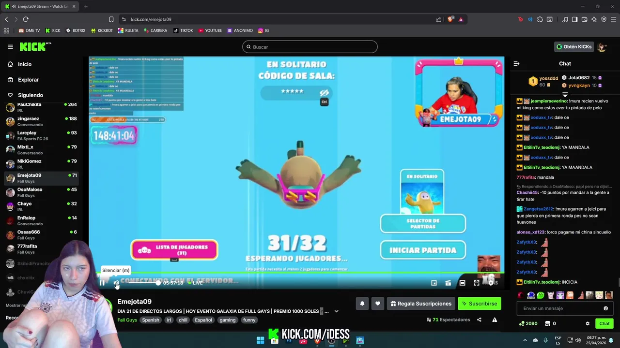Click the share stream icon
Image resolution: width=620 pixels, height=348 pixels.
point(479,319)
